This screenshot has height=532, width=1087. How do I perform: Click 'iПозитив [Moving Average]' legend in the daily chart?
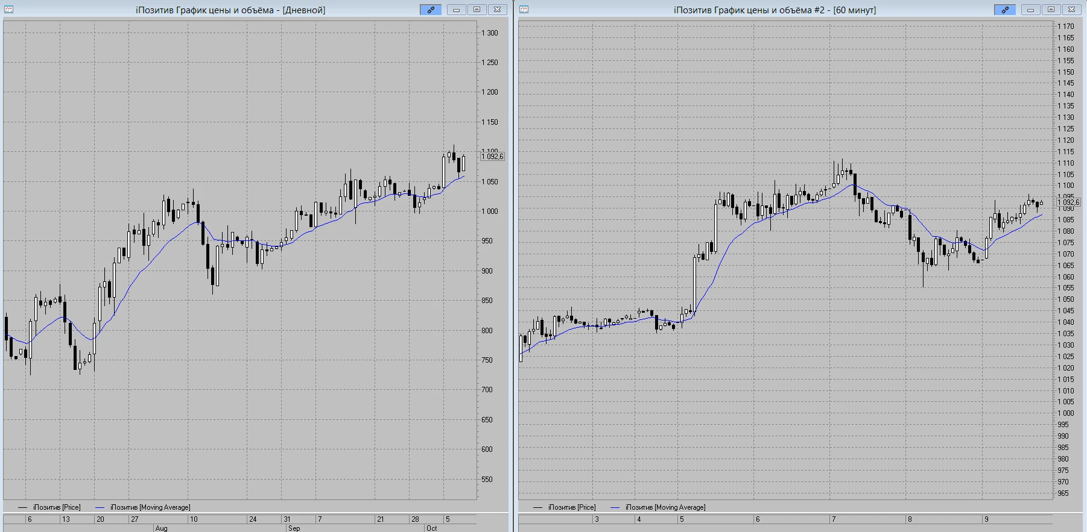(150, 507)
